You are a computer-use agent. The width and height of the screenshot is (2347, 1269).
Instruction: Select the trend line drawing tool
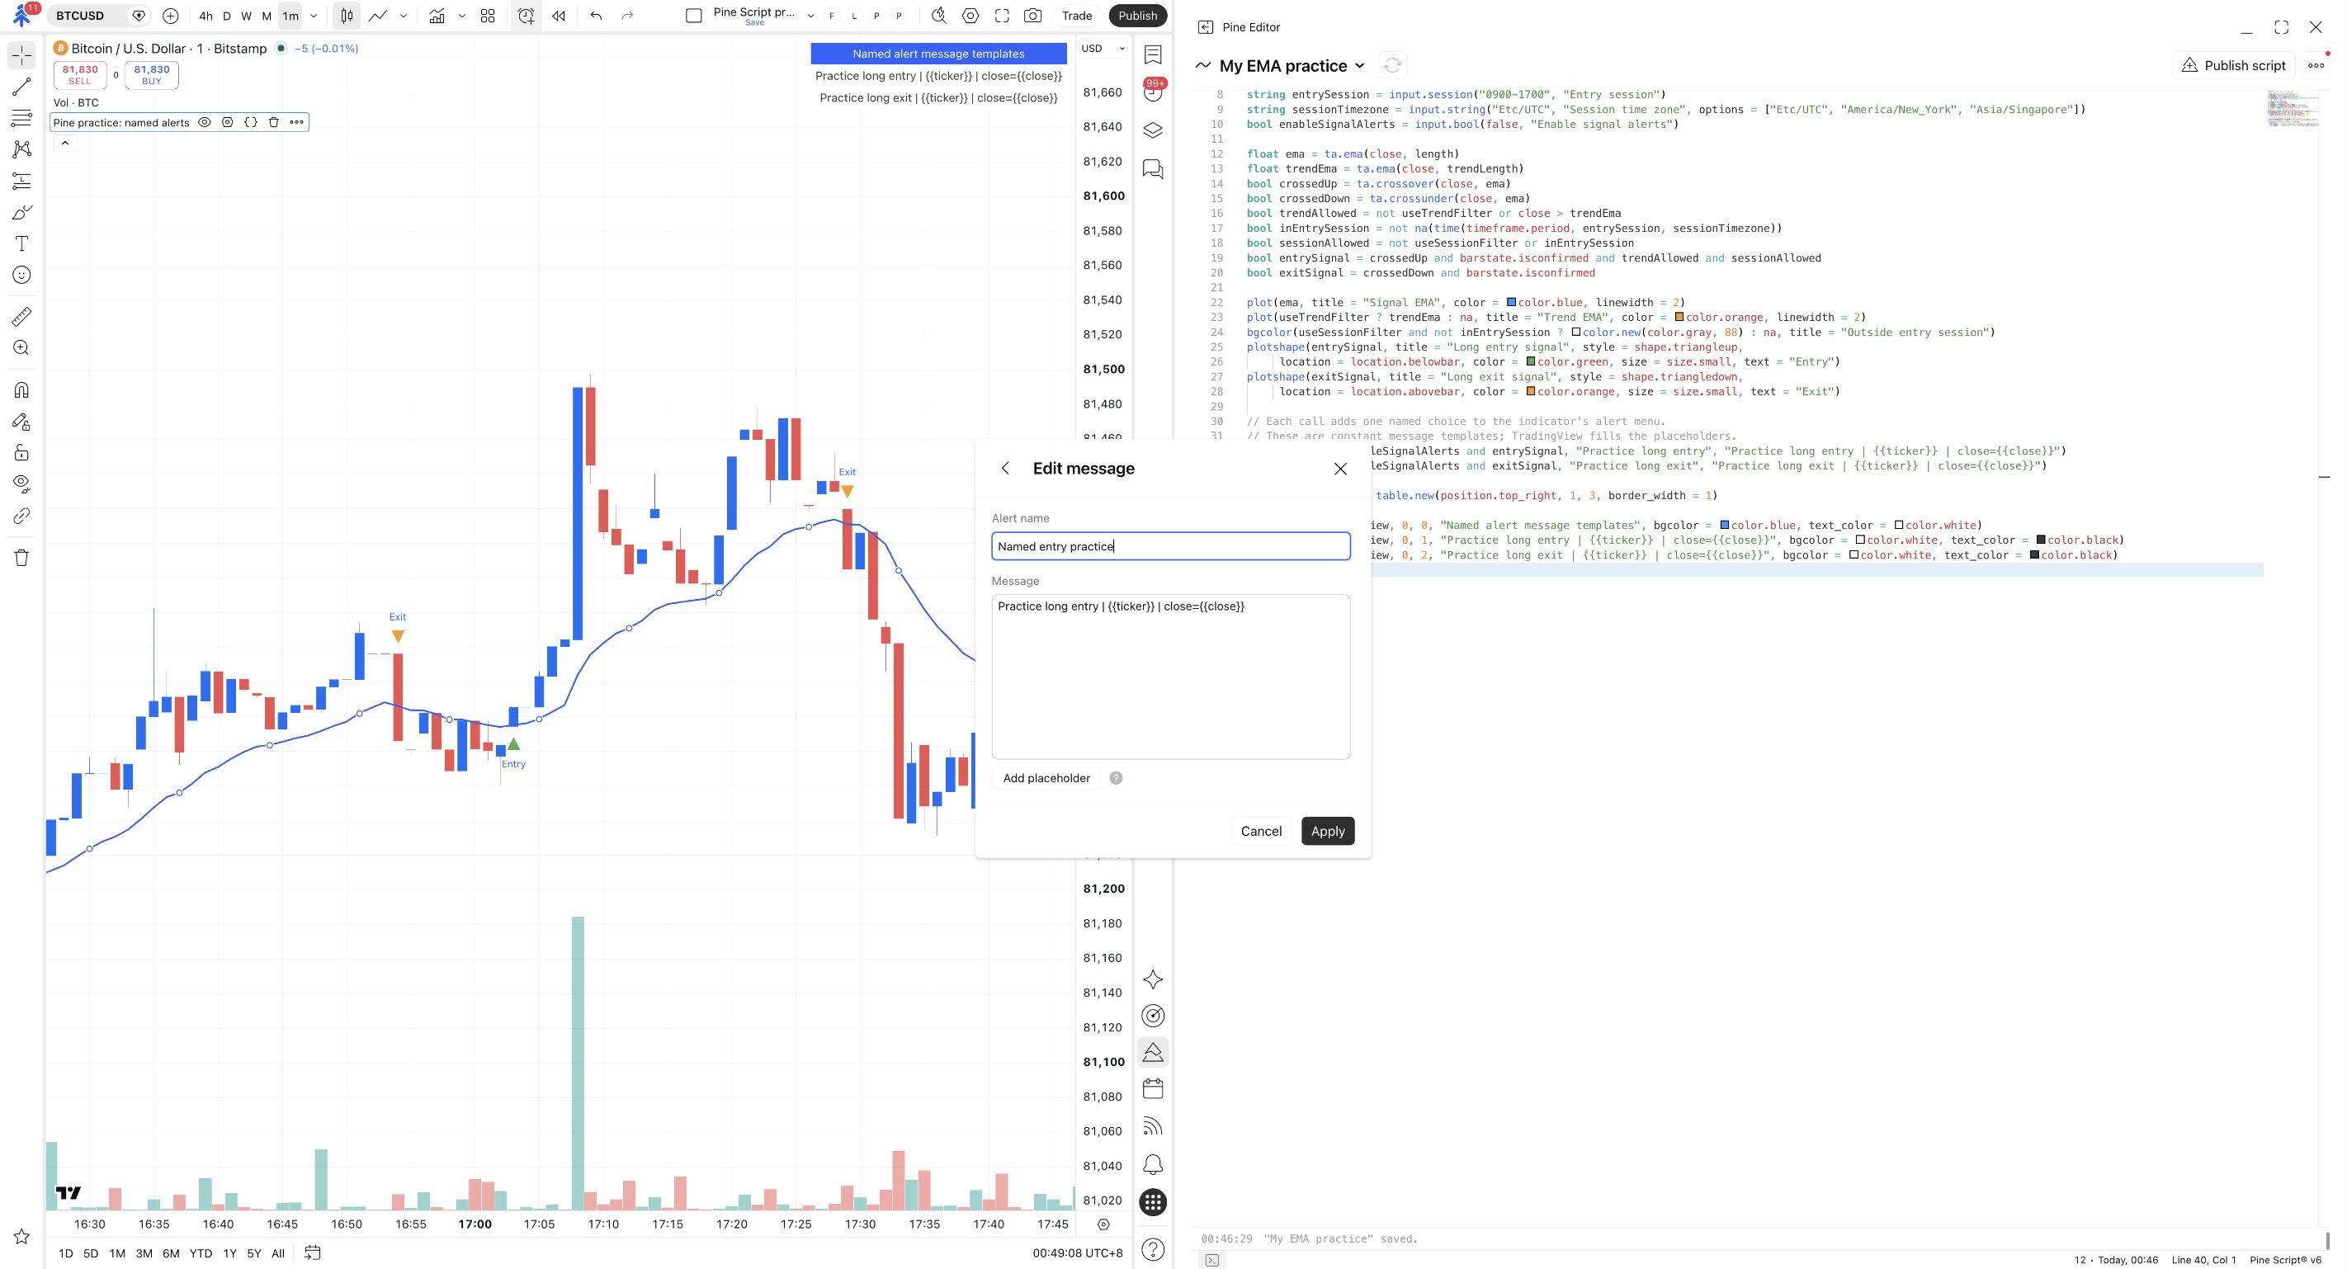click(21, 87)
